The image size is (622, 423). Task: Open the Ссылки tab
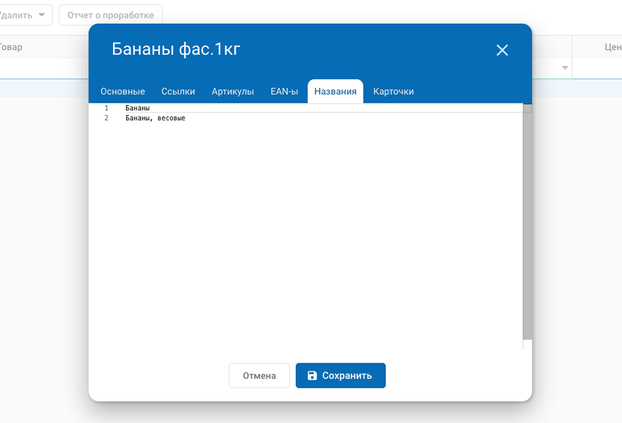click(178, 91)
